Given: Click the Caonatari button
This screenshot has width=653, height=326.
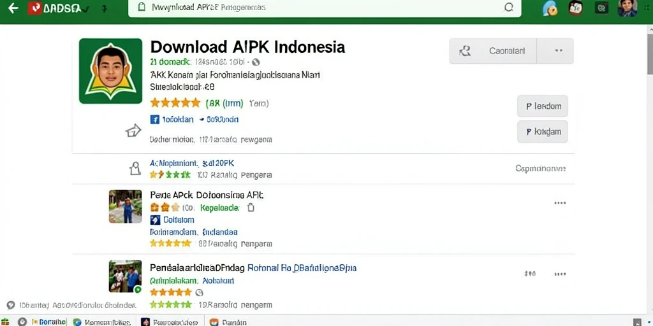Looking at the screenshot, I should 493,51.
